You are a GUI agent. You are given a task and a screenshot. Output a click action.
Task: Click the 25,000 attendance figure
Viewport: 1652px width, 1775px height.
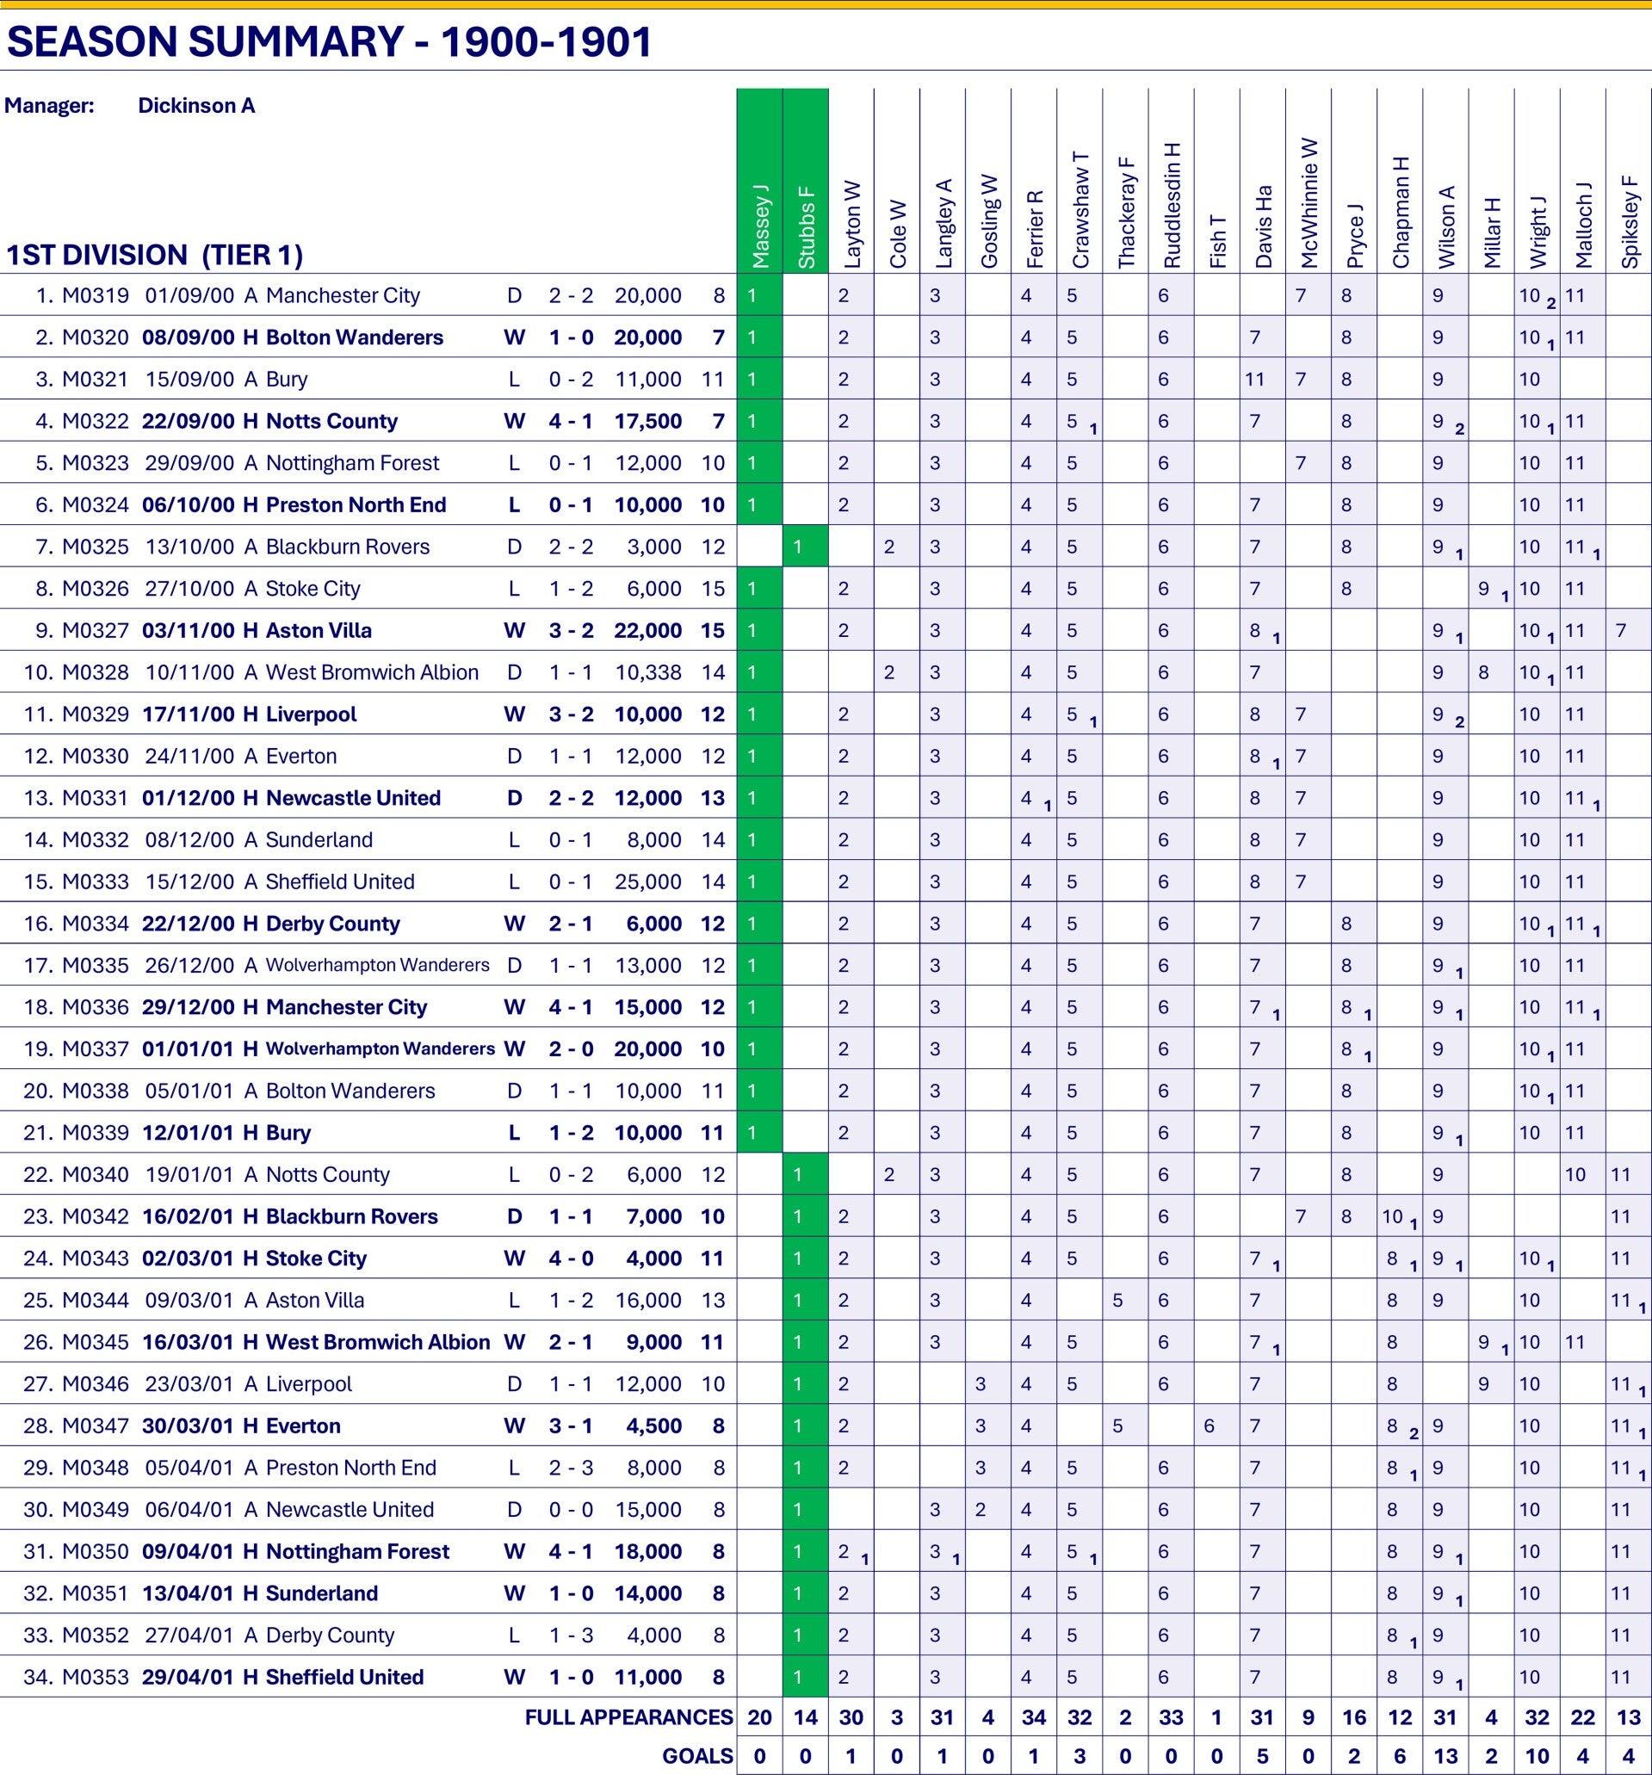(647, 881)
